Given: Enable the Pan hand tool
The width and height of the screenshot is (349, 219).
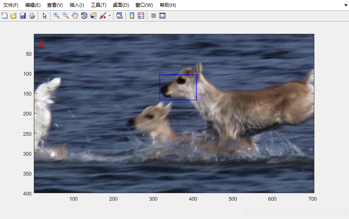Looking at the screenshot, I should click(75, 16).
